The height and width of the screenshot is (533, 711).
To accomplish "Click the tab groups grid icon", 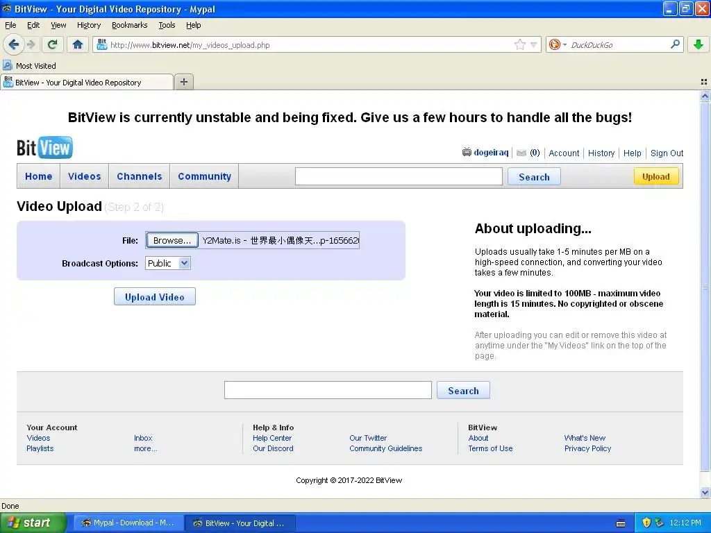I will pyautogui.click(x=704, y=82).
